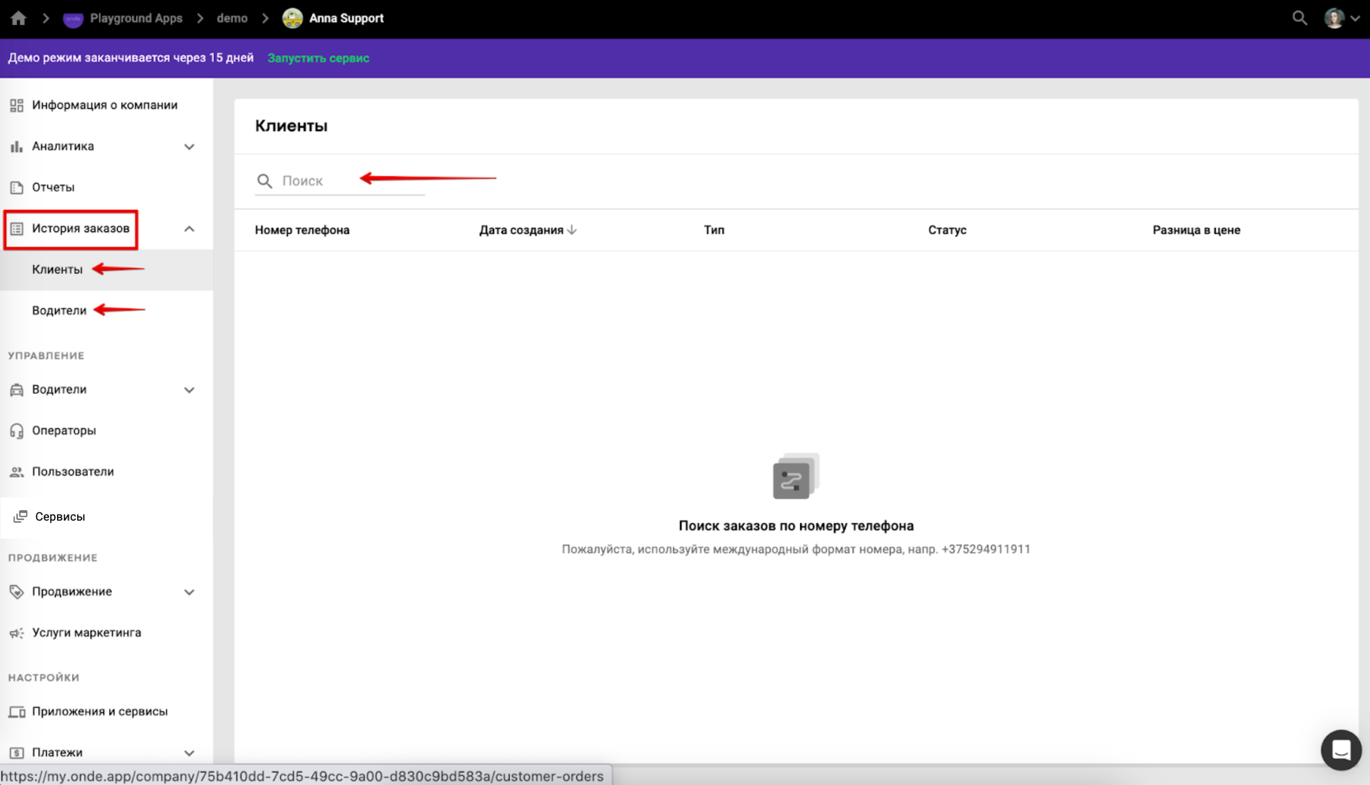Expand the Платежи menu chevron
This screenshot has height=785, width=1370.
[x=189, y=753]
